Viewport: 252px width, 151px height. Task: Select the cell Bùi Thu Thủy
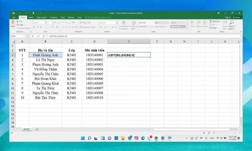coord(45,98)
